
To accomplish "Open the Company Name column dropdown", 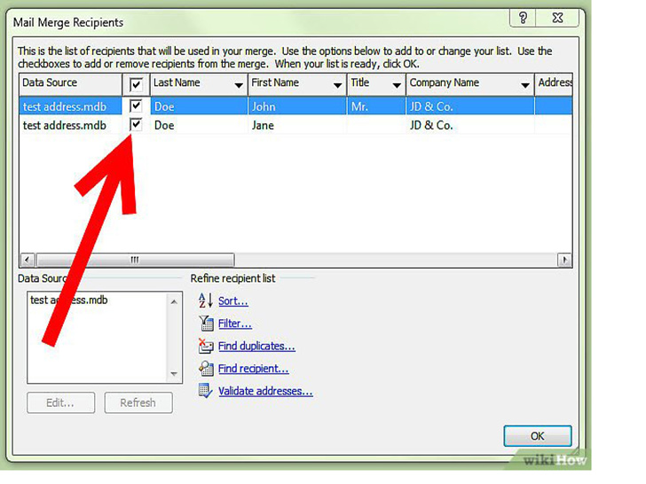I will (525, 85).
